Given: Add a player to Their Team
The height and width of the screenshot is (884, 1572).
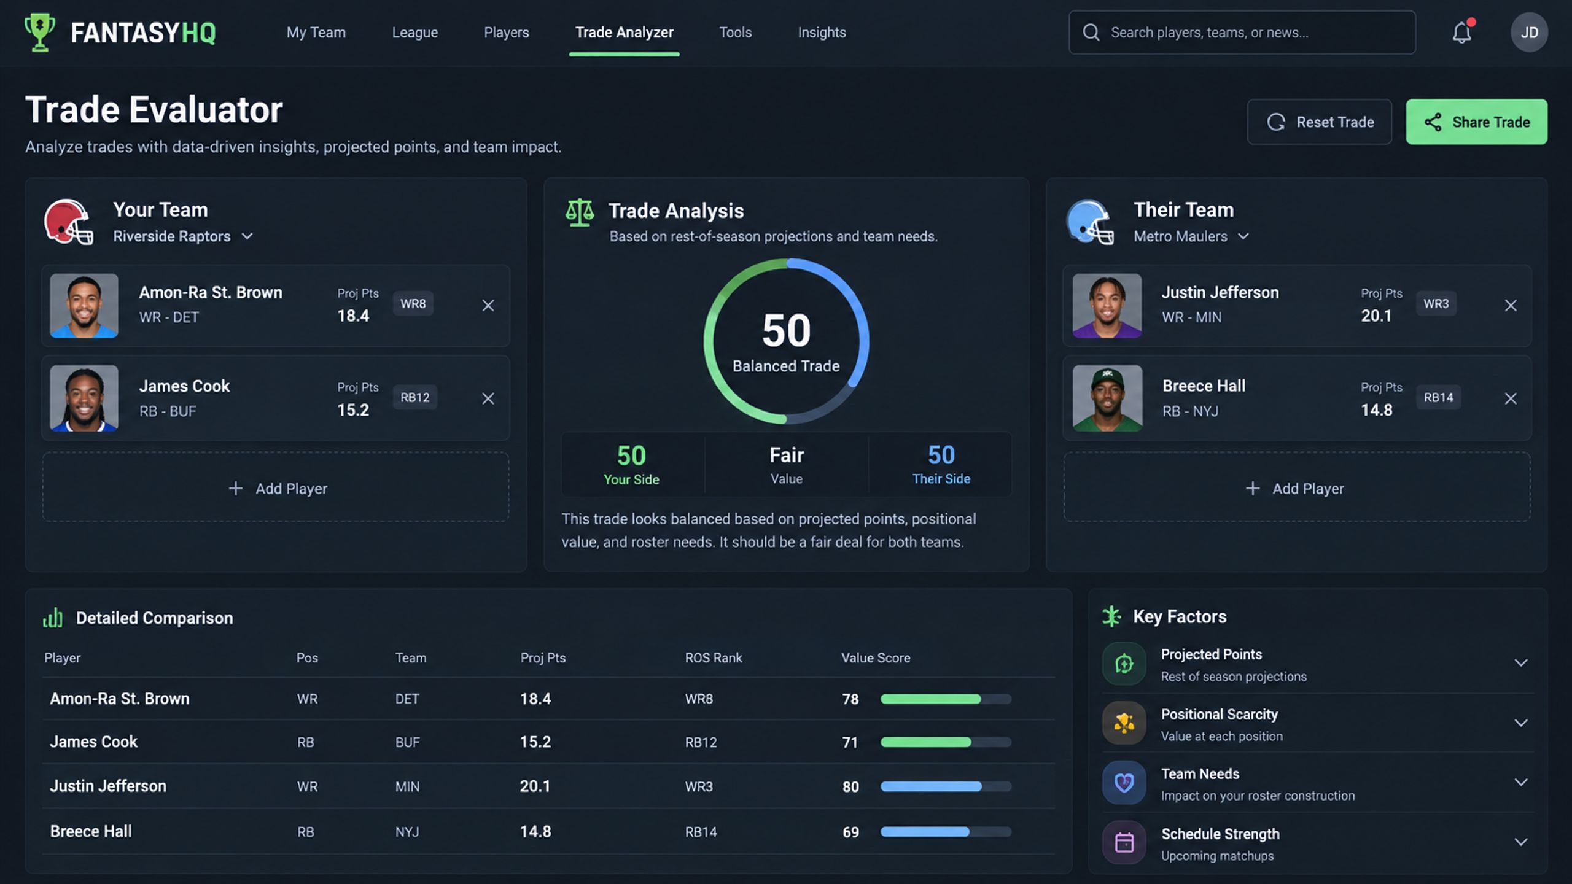Looking at the screenshot, I should click(x=1297, y=488).
